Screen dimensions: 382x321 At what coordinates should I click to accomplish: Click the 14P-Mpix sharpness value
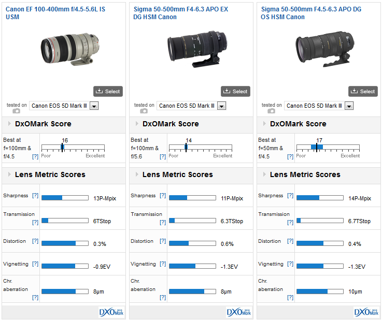(x=360, y=198)
